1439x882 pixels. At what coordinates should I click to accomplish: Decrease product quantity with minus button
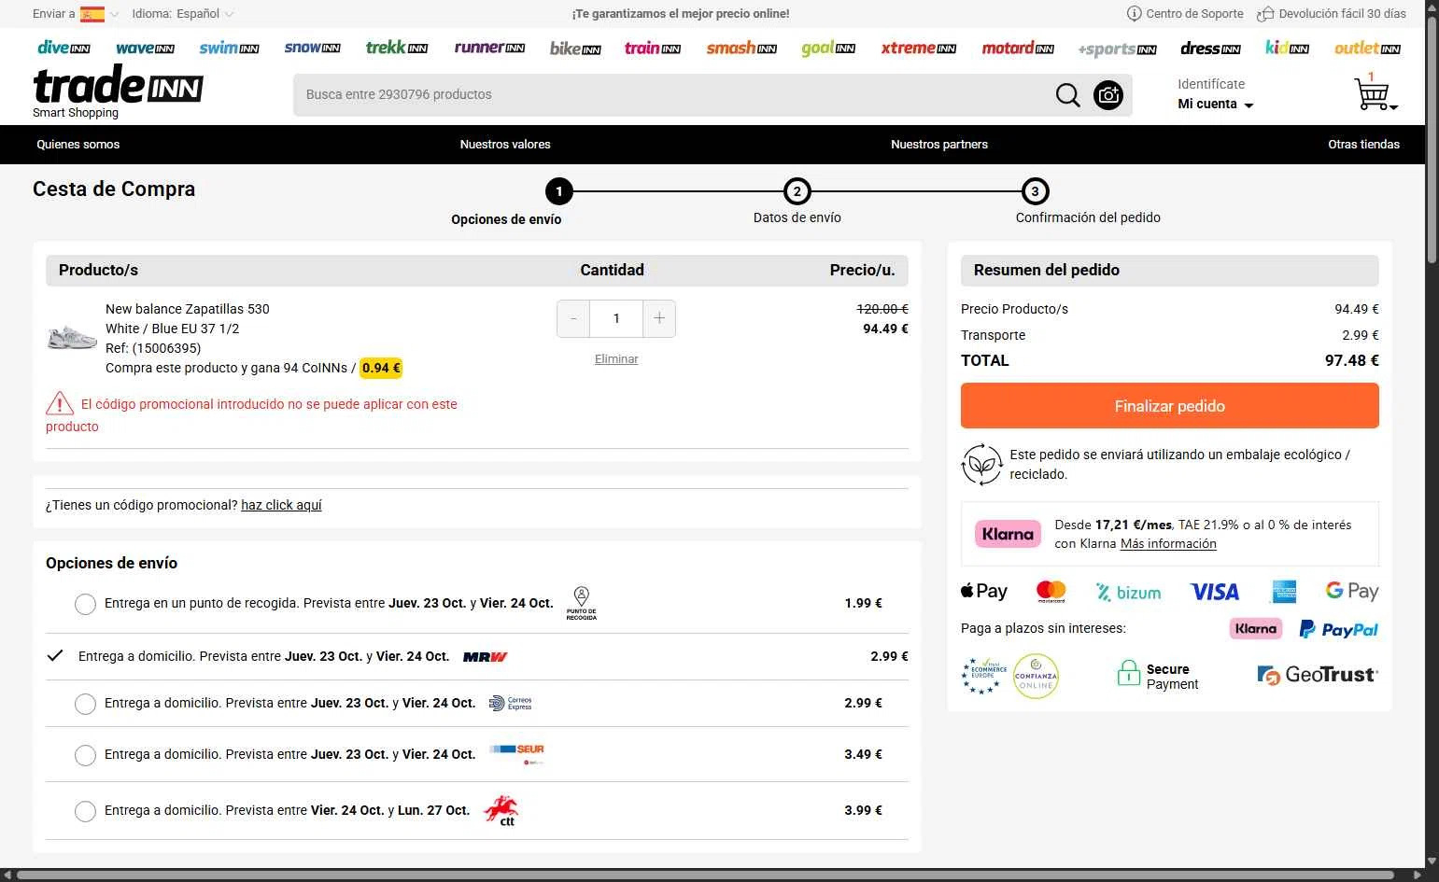[573, 319]
